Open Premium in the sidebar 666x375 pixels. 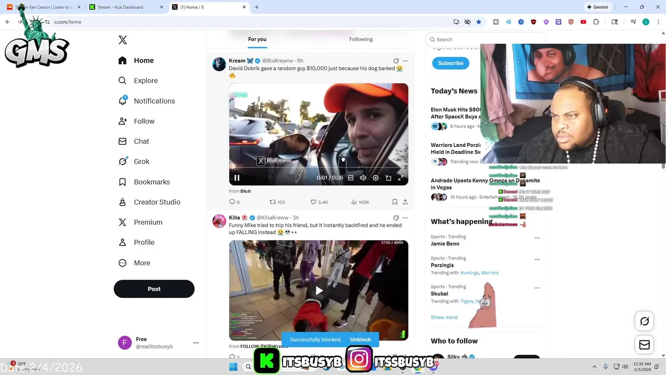point(141,222)
